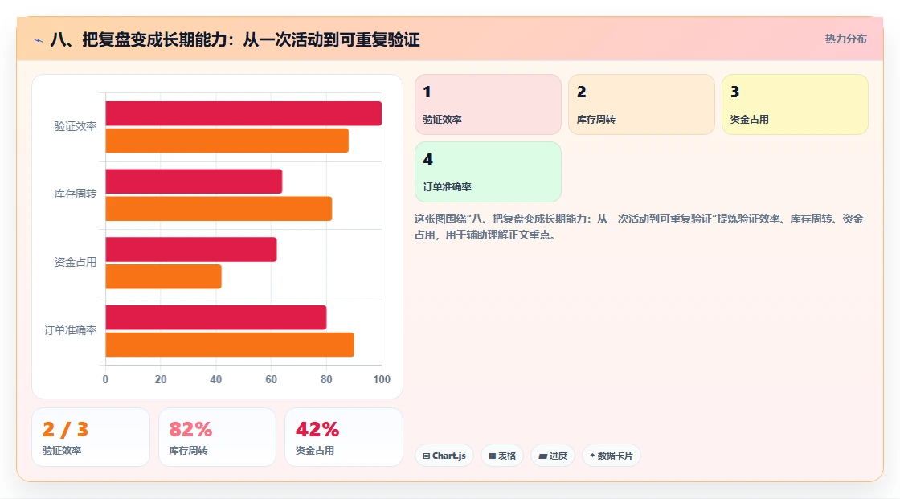Screen dimensions: 900x499
Task: Click the section title 八、把复盘变成长期能力
Action: click(235, 39)
